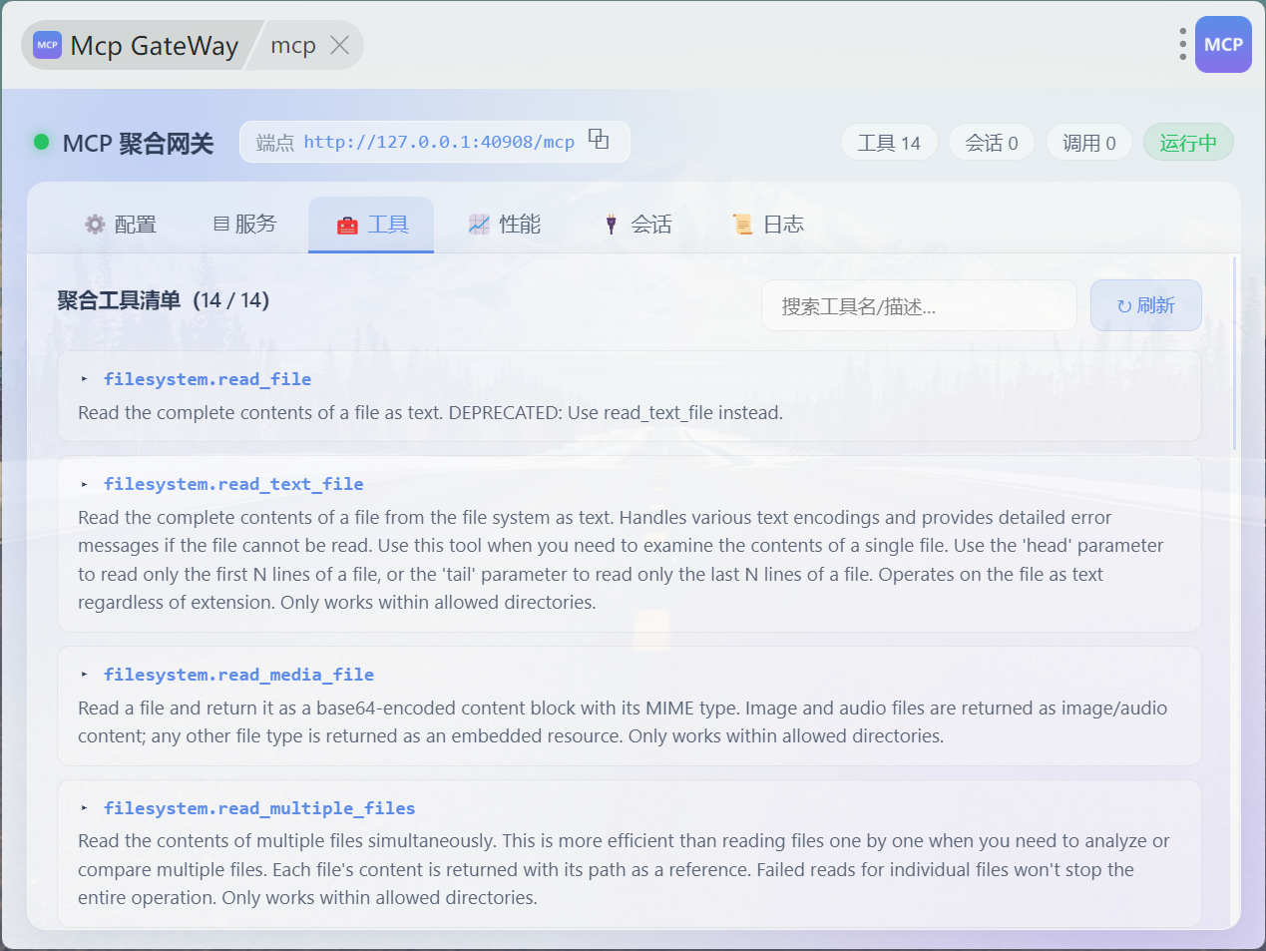Close the mcp tab
This screenshot has height=951, width=1266.
[339, 45]
